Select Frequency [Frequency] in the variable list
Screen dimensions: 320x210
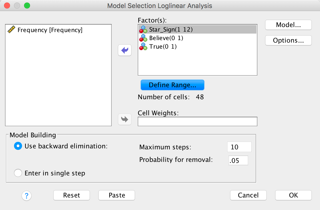point(50,30)
